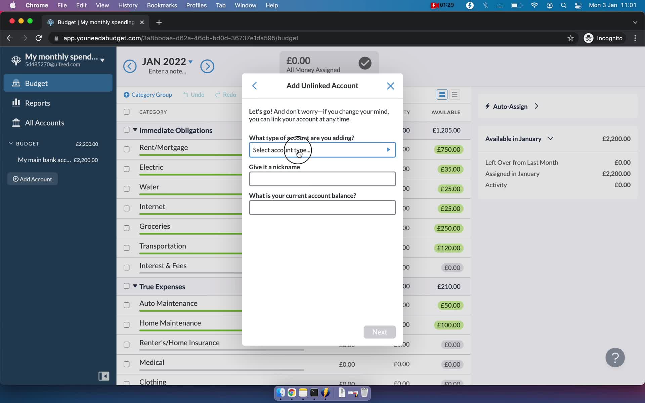Close the Add Unlinked Account dialog
The image size is (645, 403).
tap(391, 85)
